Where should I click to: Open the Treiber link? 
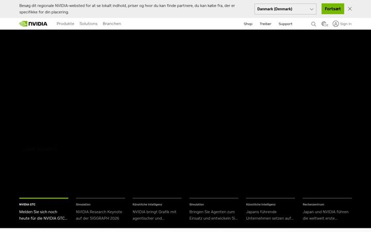click(265, 24)
